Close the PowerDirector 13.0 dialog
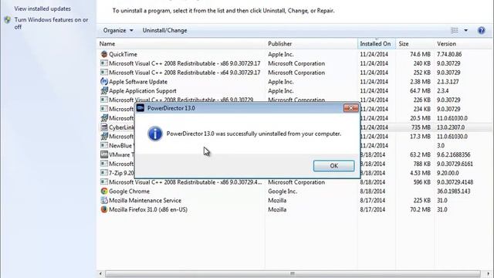 click(x=350, y=108)
